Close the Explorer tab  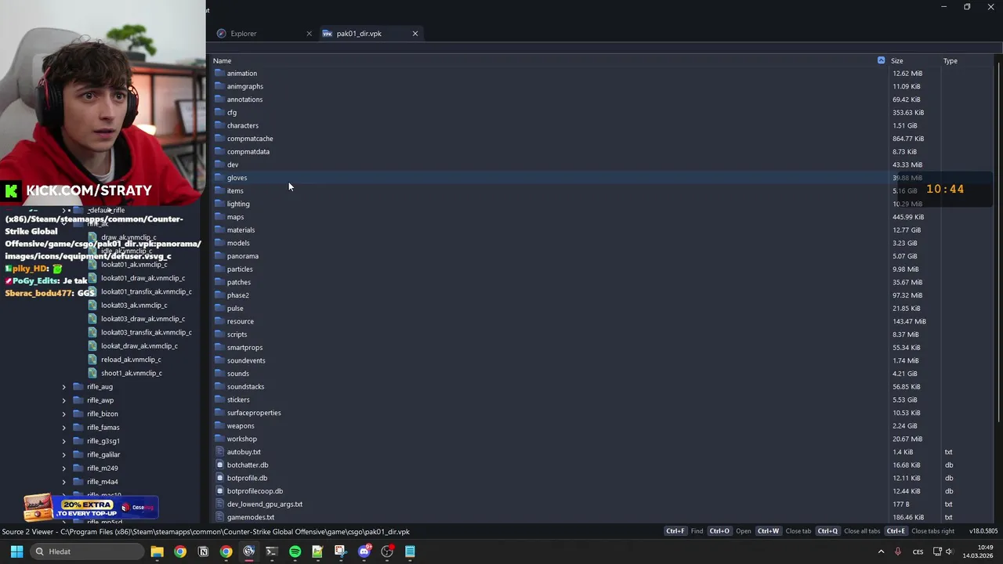pyautogui.click(x=309, y=34)
